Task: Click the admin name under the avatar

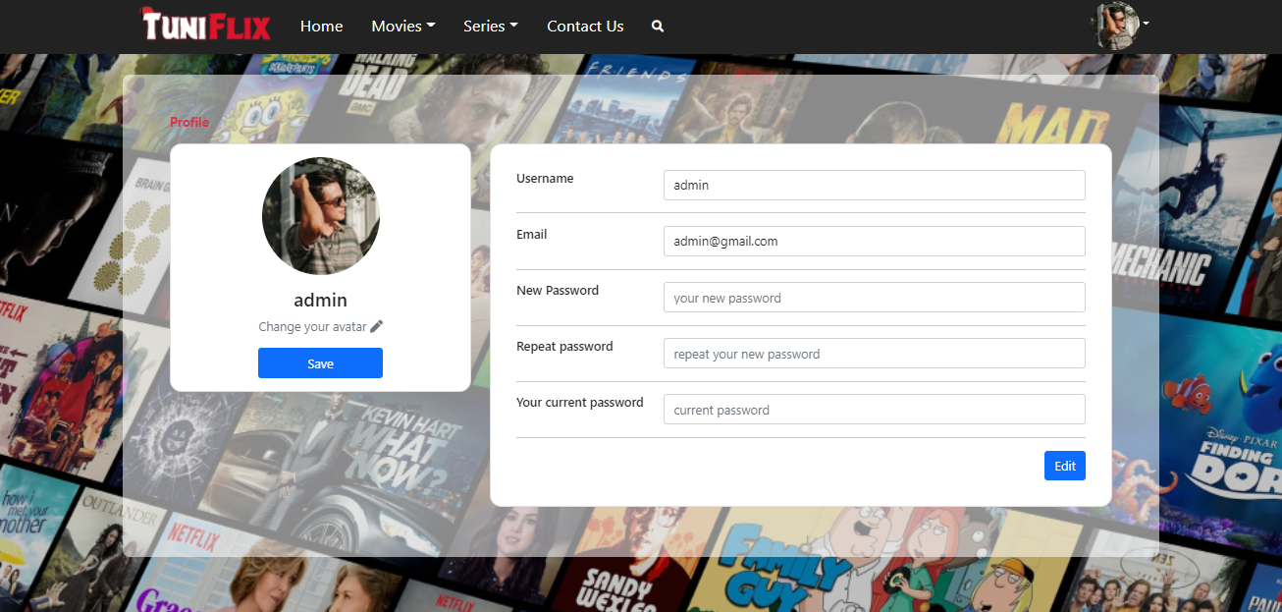Action: pos(320,301)
